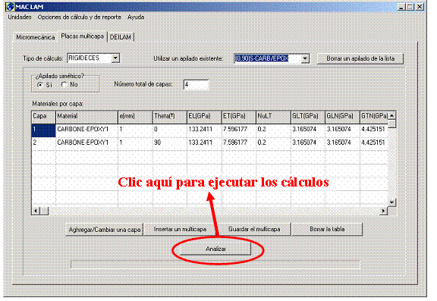Open the Unidades menu

(20, 17)
